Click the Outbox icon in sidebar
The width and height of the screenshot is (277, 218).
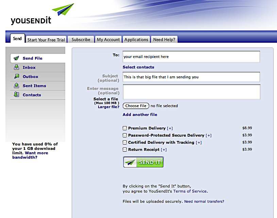coord(17,76)
